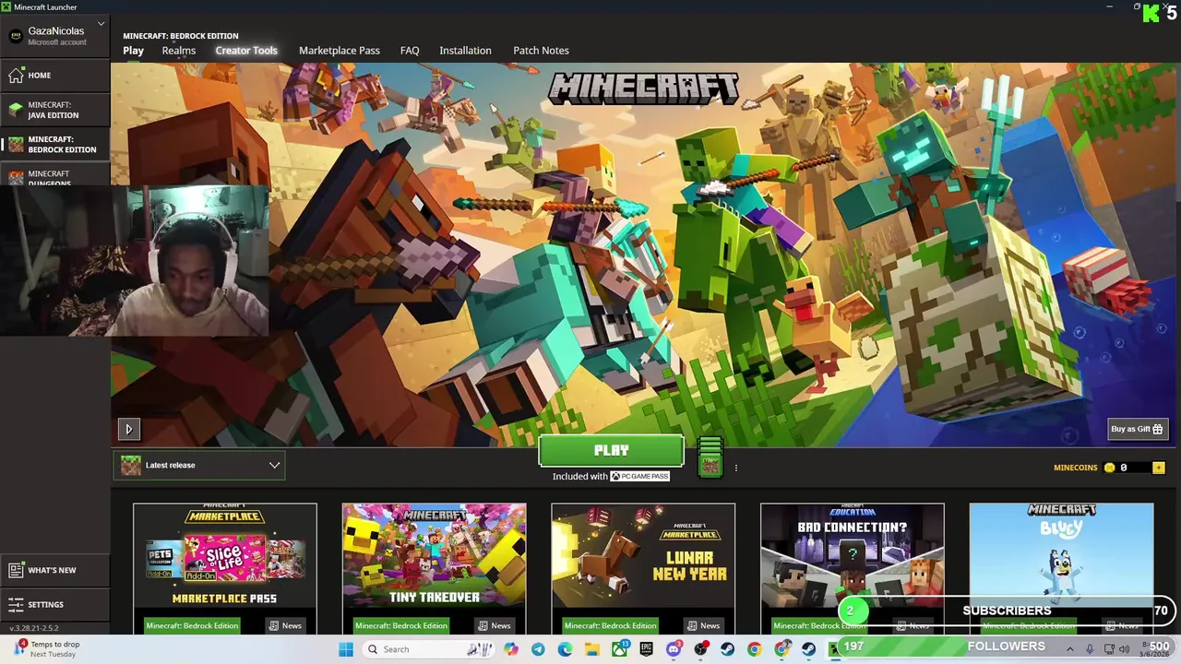The height and width of the screenshot is (664, 1181).
Task: Open Microsoft Edge from the taskbar
Action: pos(565,649)
